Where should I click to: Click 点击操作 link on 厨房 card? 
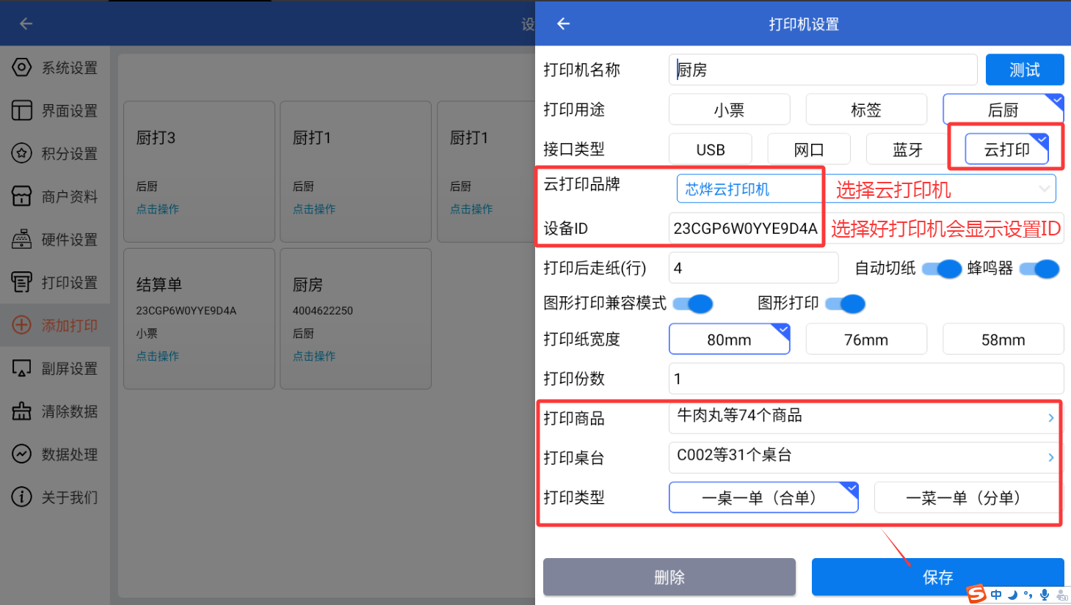(314, 356)
